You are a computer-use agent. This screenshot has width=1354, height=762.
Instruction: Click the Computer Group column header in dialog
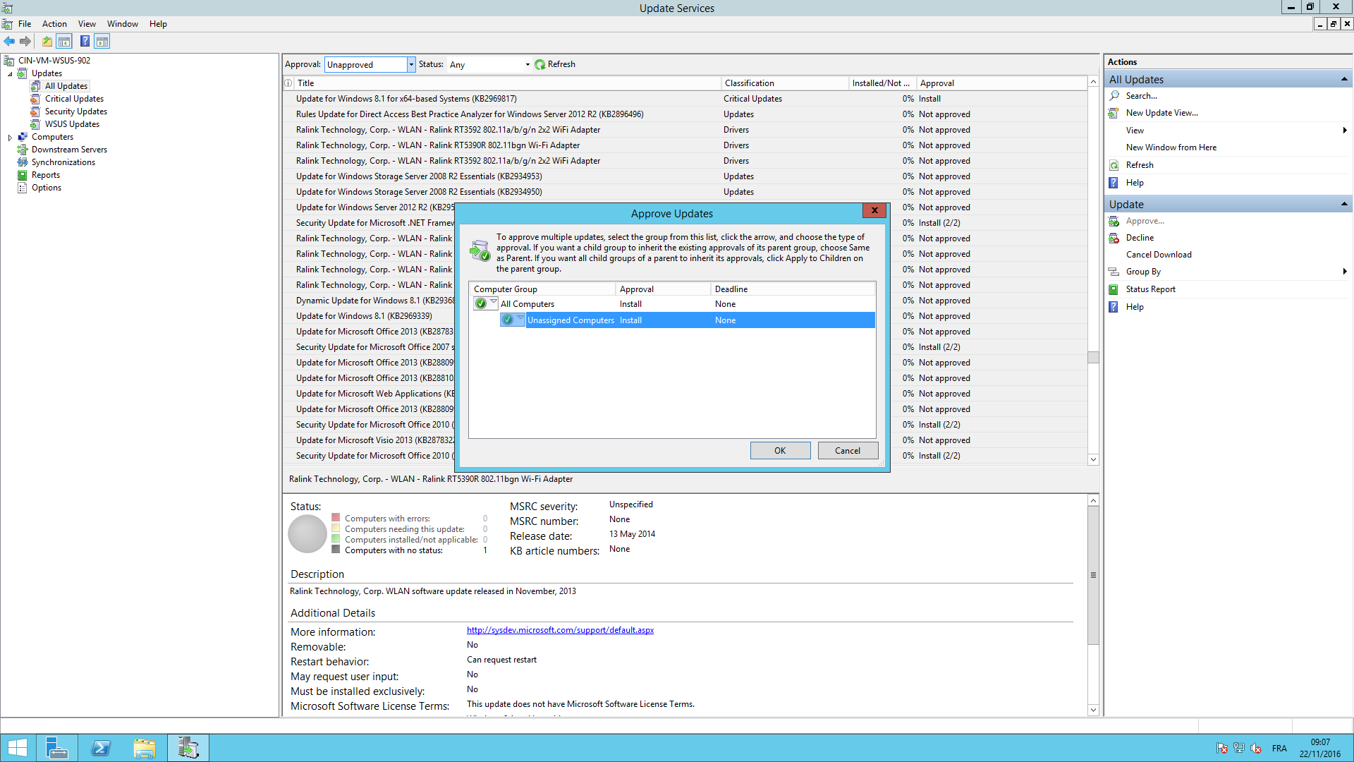542,289
